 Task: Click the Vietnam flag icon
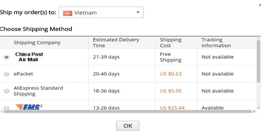coord(68,13)
